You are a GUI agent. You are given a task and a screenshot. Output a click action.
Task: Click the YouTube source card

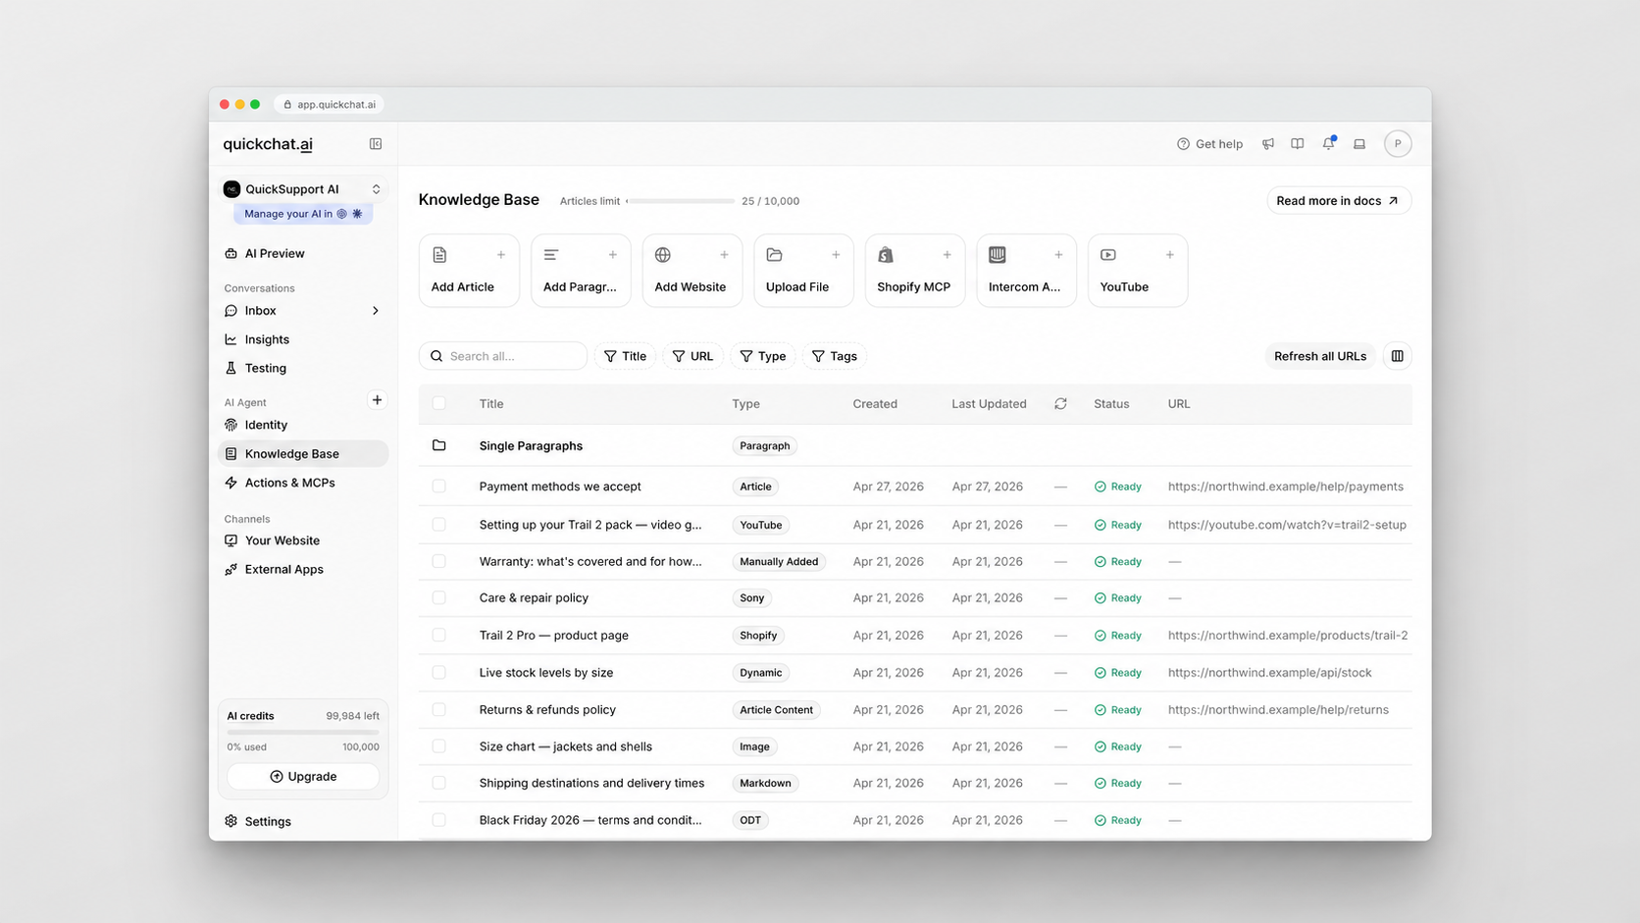(x=1138, y=271)
